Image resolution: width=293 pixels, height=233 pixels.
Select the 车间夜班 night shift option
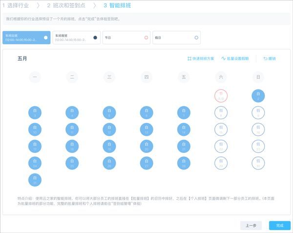(x=76, y=38)
